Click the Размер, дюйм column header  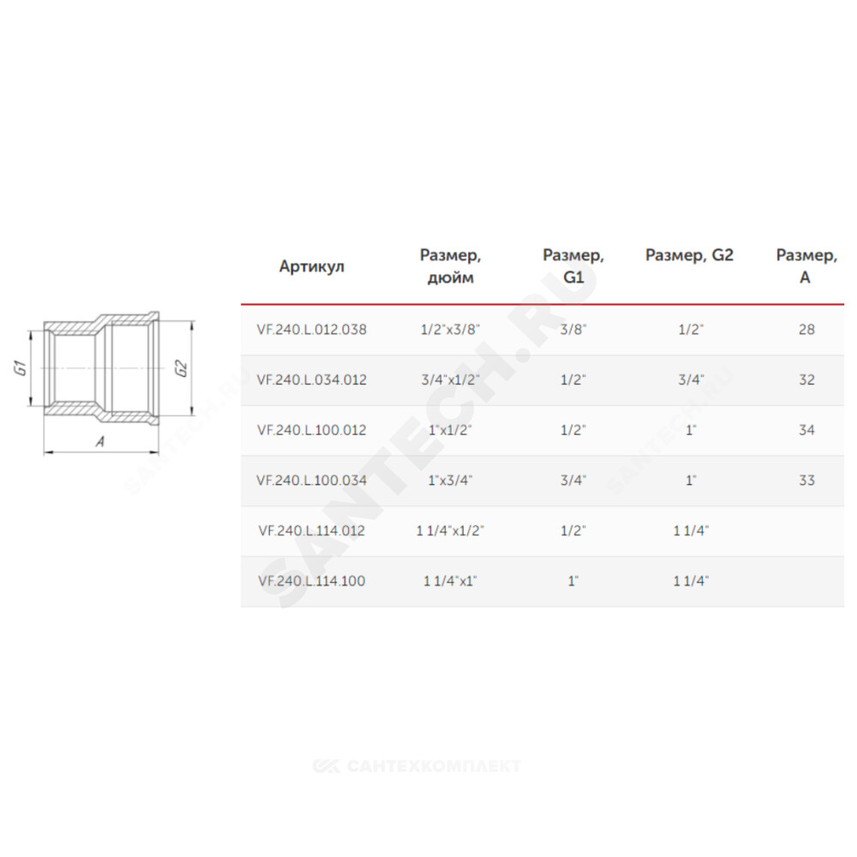(x=451, y=267)
